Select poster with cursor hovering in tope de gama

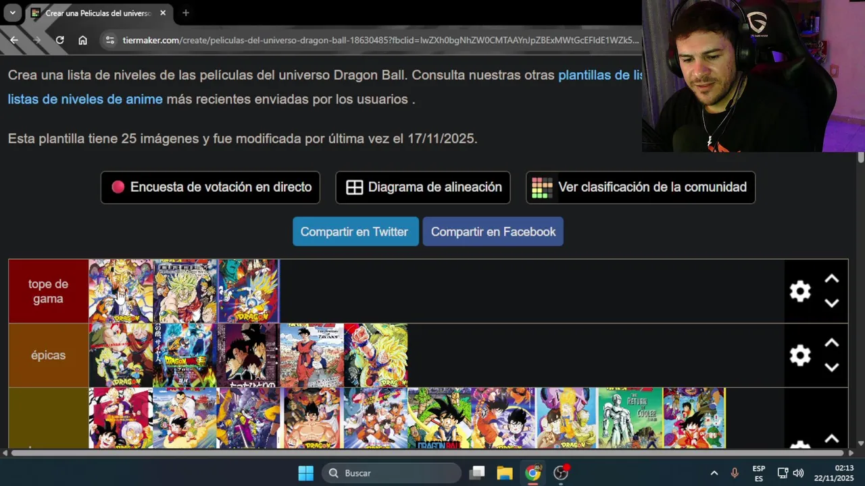(x=121, y=291)
